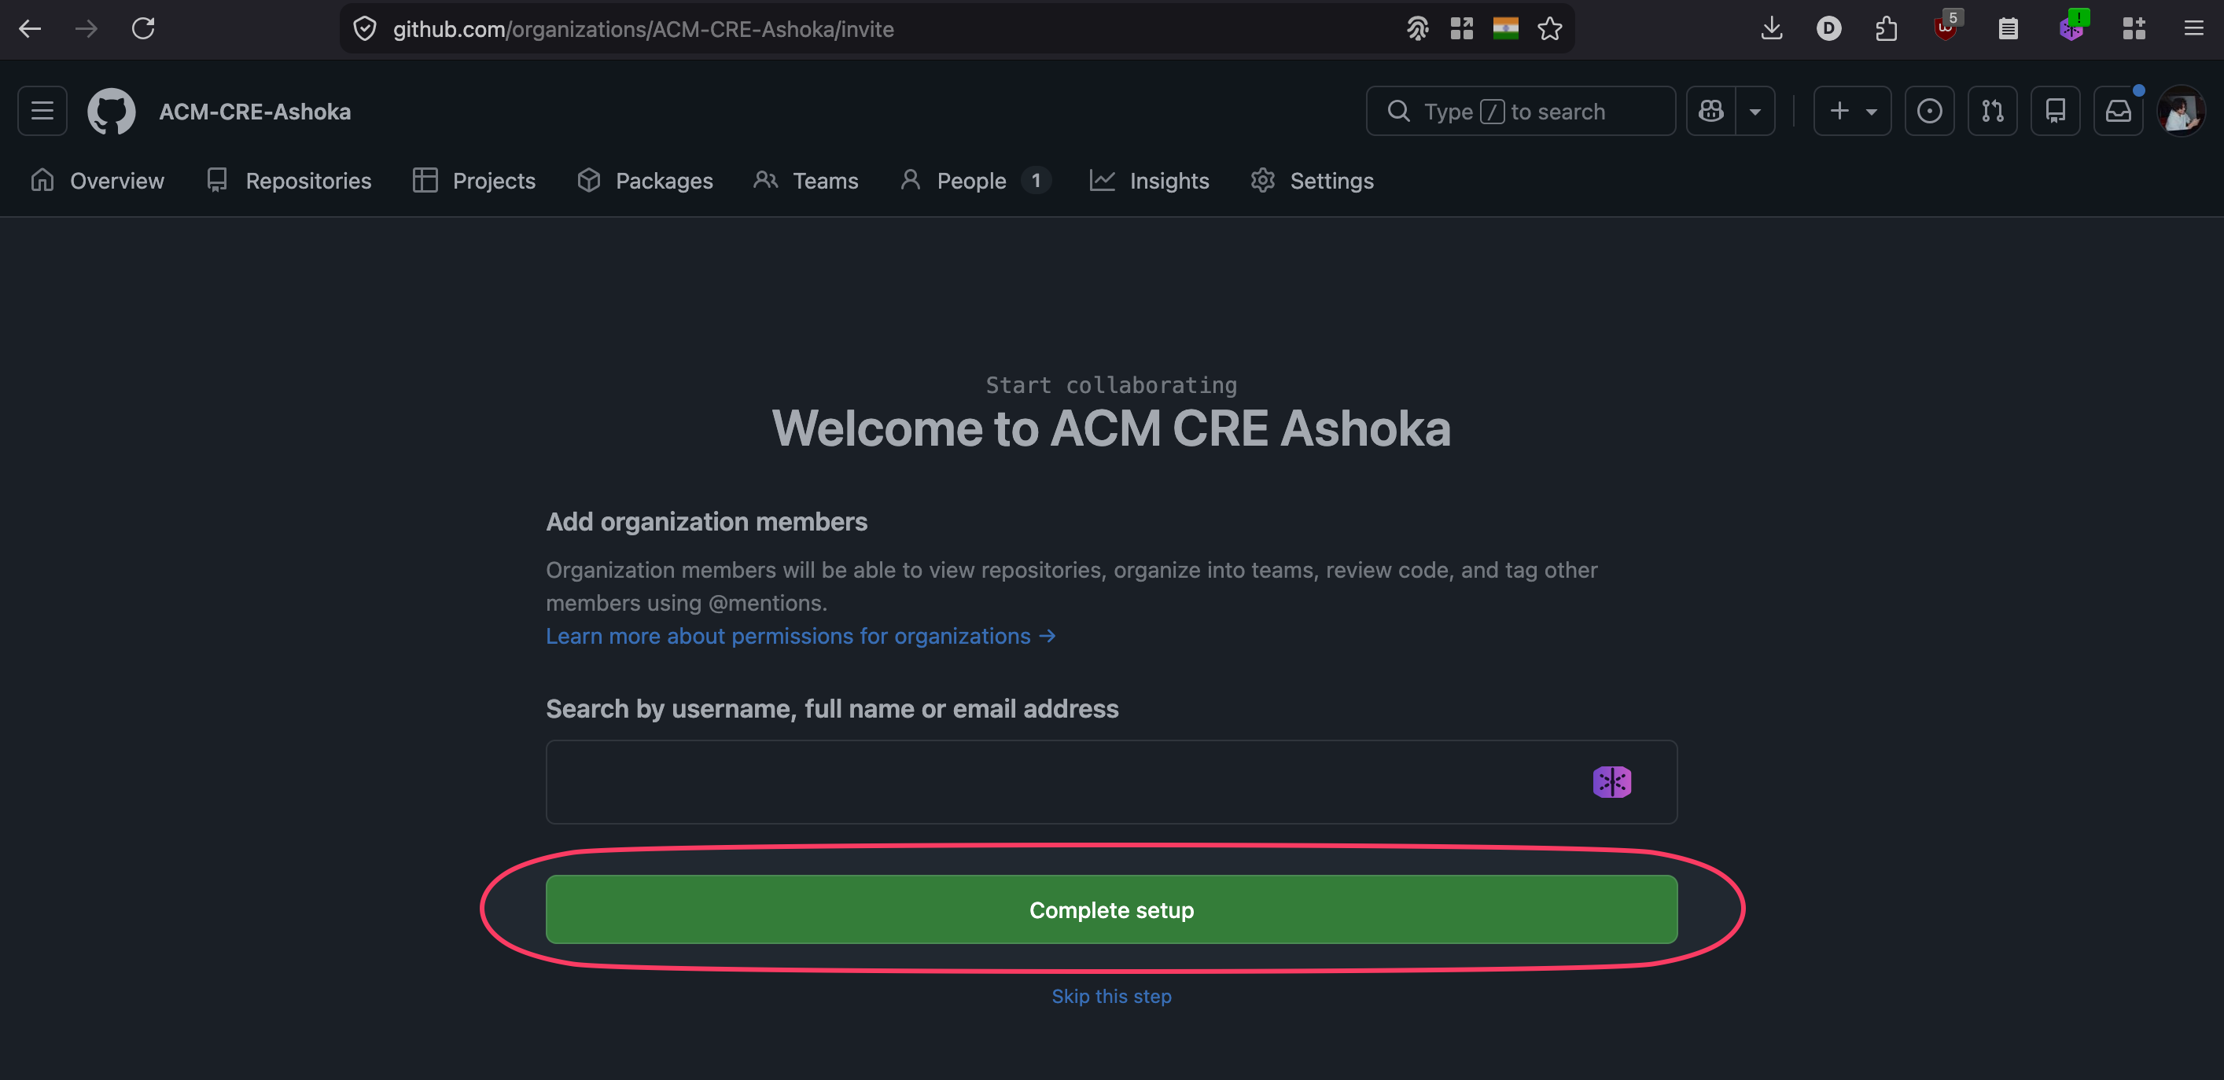2224x1080 pixels.
Task: Click purple extension icon inside search field
Action: tap(1611, 781)
